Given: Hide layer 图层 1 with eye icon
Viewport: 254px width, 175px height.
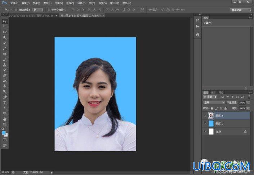Looking at the screenshot, I should [x=205, y=124].
